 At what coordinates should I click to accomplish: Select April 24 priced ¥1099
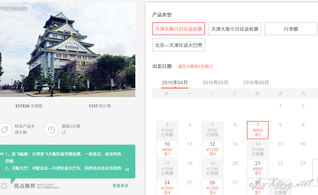(167, 187)
